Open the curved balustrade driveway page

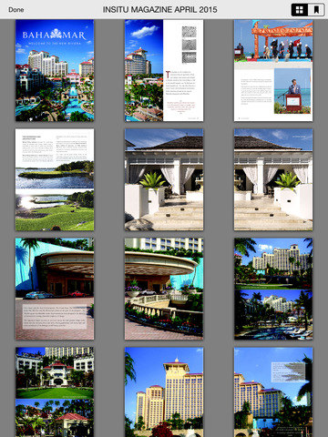(x=164, y=289)
